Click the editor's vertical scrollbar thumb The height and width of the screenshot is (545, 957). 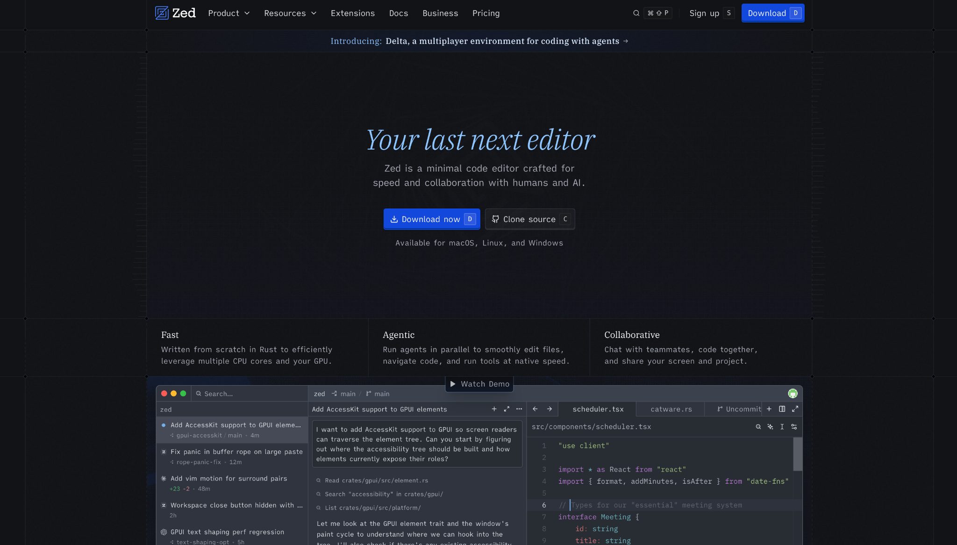tap(798, 454)
